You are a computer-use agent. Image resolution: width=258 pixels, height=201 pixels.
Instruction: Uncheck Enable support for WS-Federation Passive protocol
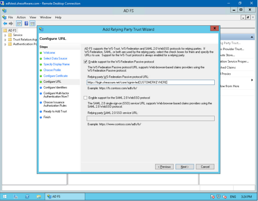click(x=86, y=62)
